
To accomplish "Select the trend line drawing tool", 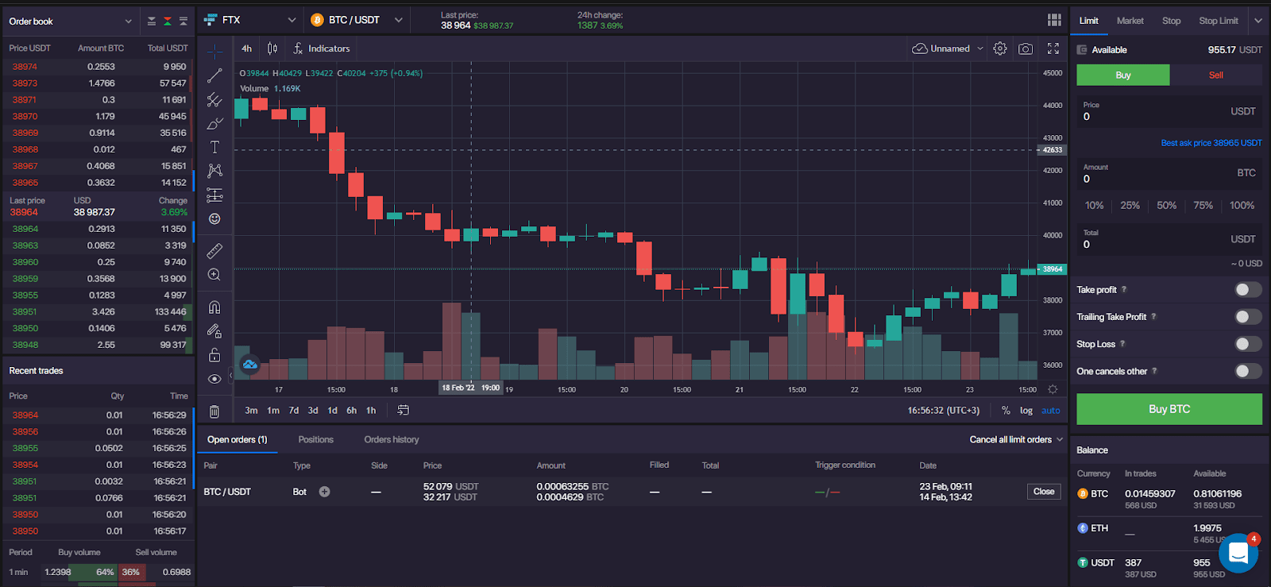I will 214,75.
